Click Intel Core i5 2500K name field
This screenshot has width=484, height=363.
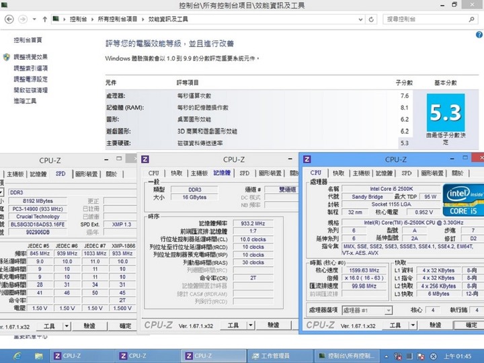(391, 189)
